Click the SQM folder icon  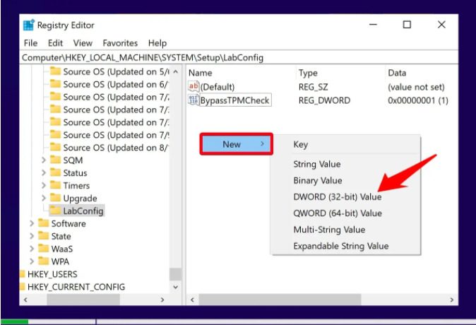[55, 160]
